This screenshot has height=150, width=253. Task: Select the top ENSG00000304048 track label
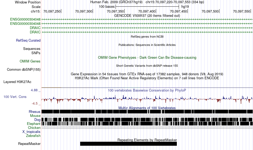25,19
